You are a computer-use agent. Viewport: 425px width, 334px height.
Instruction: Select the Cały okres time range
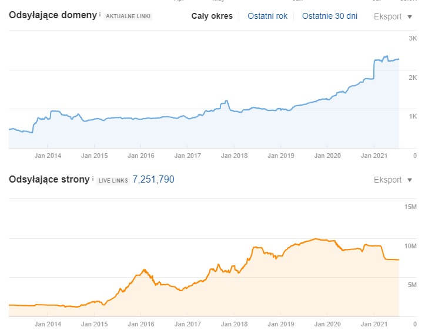[x=212, y=16]
